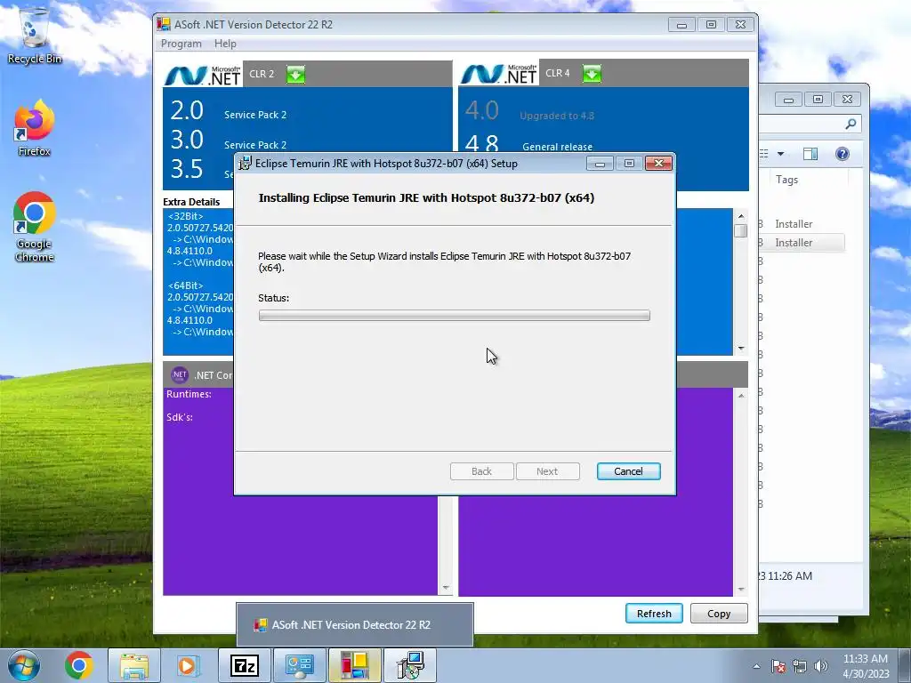Click the volume speaker tray icon
This screenshot has height=683, width=911.
[x=821, y=666]
